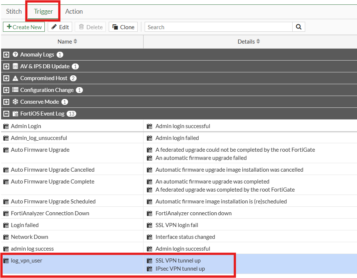Click the icon beside IPsec VPN tunnel up
This screenshot has width=357, height=278.
click(149, 269)
